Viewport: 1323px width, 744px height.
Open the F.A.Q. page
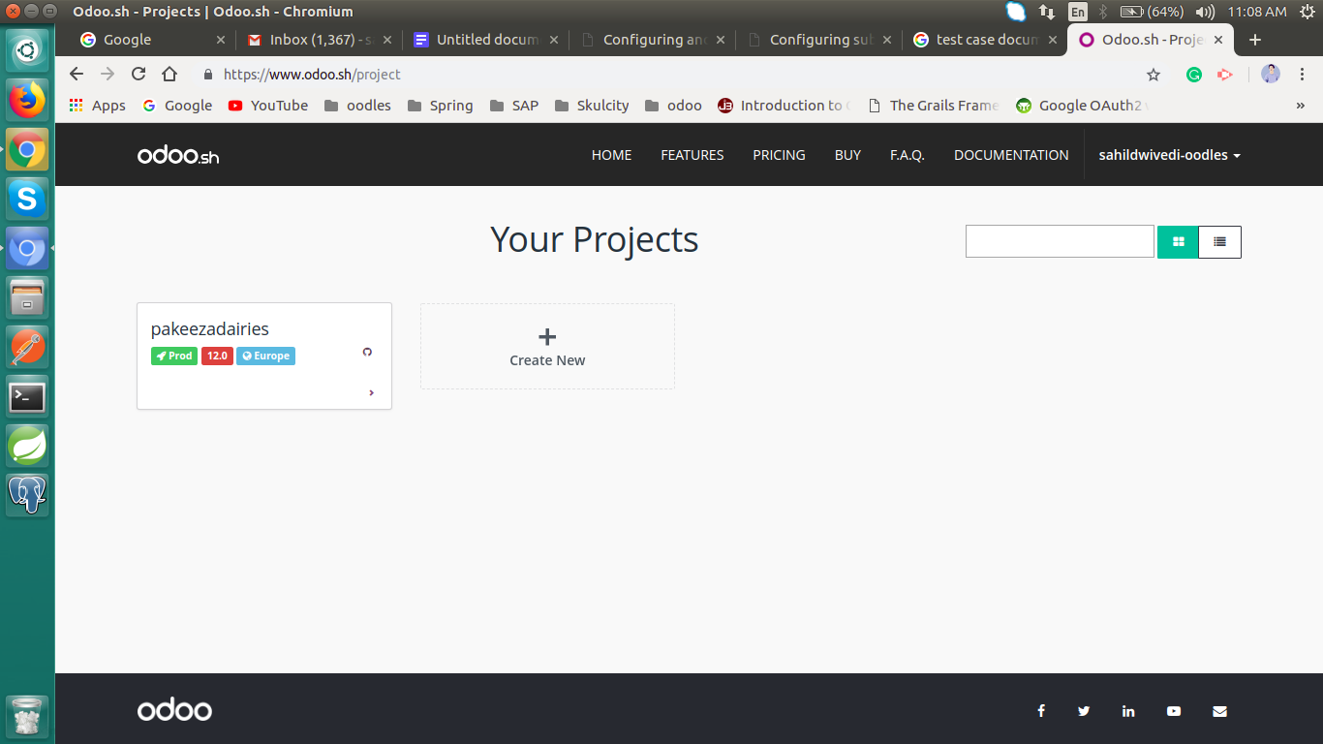tap(908, 155)
